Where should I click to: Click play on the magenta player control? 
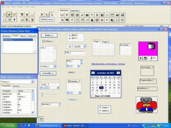[x=141, y=58]
